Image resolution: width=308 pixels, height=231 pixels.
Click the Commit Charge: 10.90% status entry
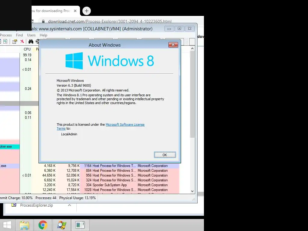click(x=16, y=198)
